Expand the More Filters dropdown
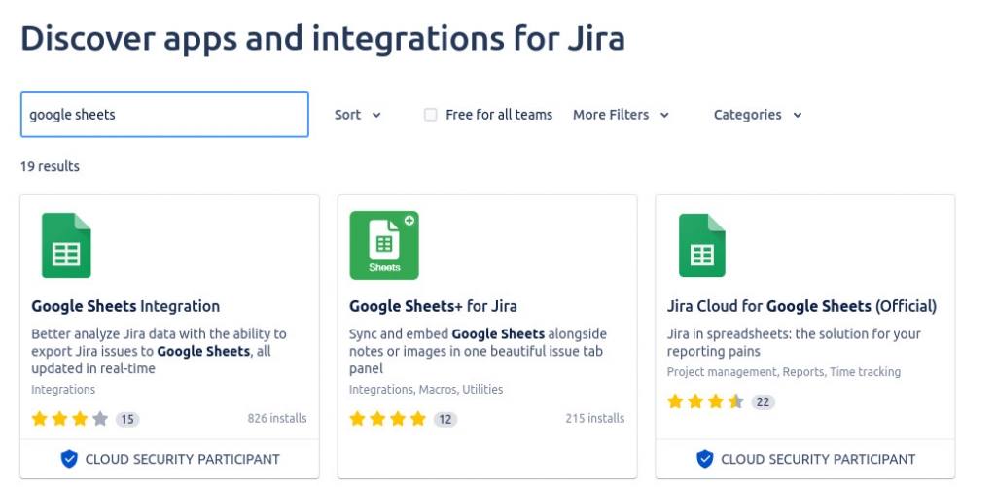 point(621,115)
